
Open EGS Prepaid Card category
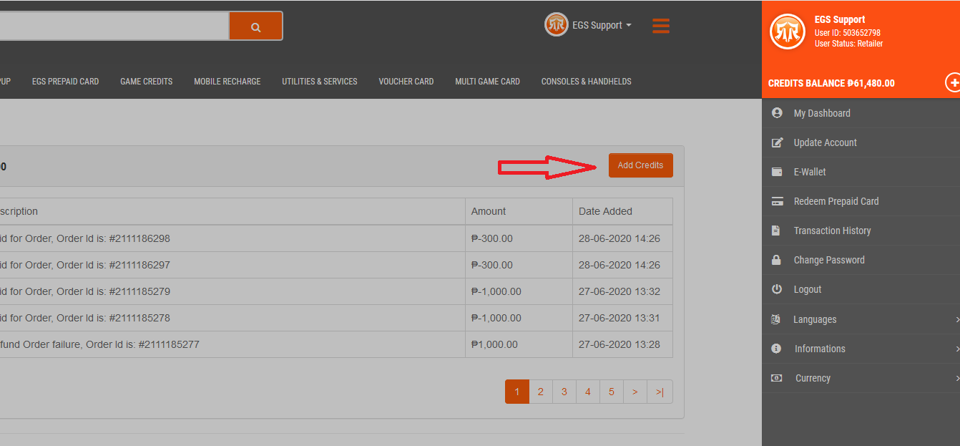click(x=65, y=82)
